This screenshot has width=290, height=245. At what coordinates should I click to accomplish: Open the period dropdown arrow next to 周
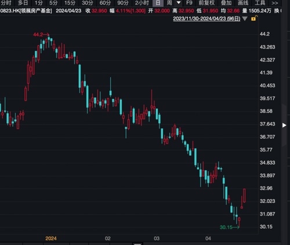179,3
